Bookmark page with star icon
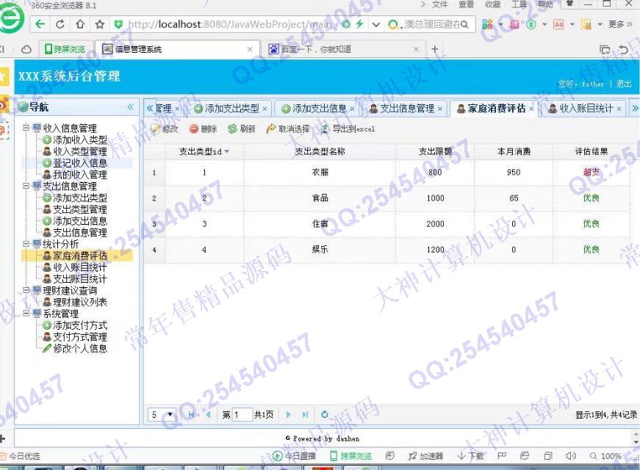 100,24
